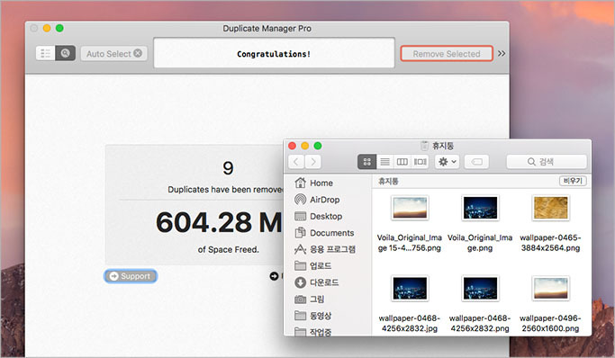The image size is (615, 358).
Task: Click the trash icon in Finder title
Action: [x=424, y=146]
